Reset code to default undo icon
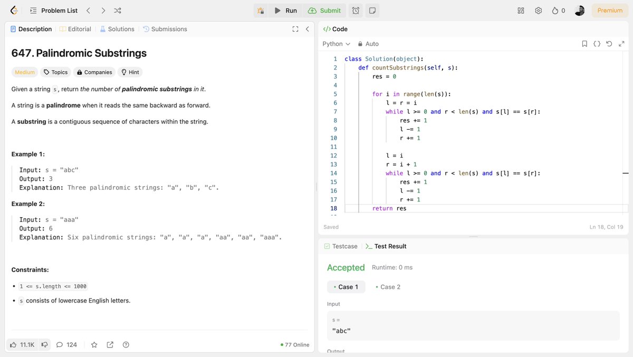Image resolution: width=633 pixels, height=357 pixels. pyautogui.click(x=609, y=44)
